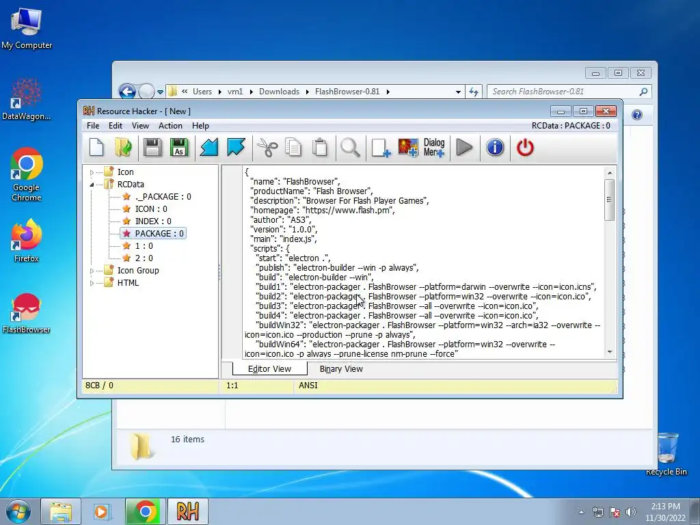This screenshot has width=700, height=525.
Task: Select the 1 : 0 resource
Action: (144, 246)
